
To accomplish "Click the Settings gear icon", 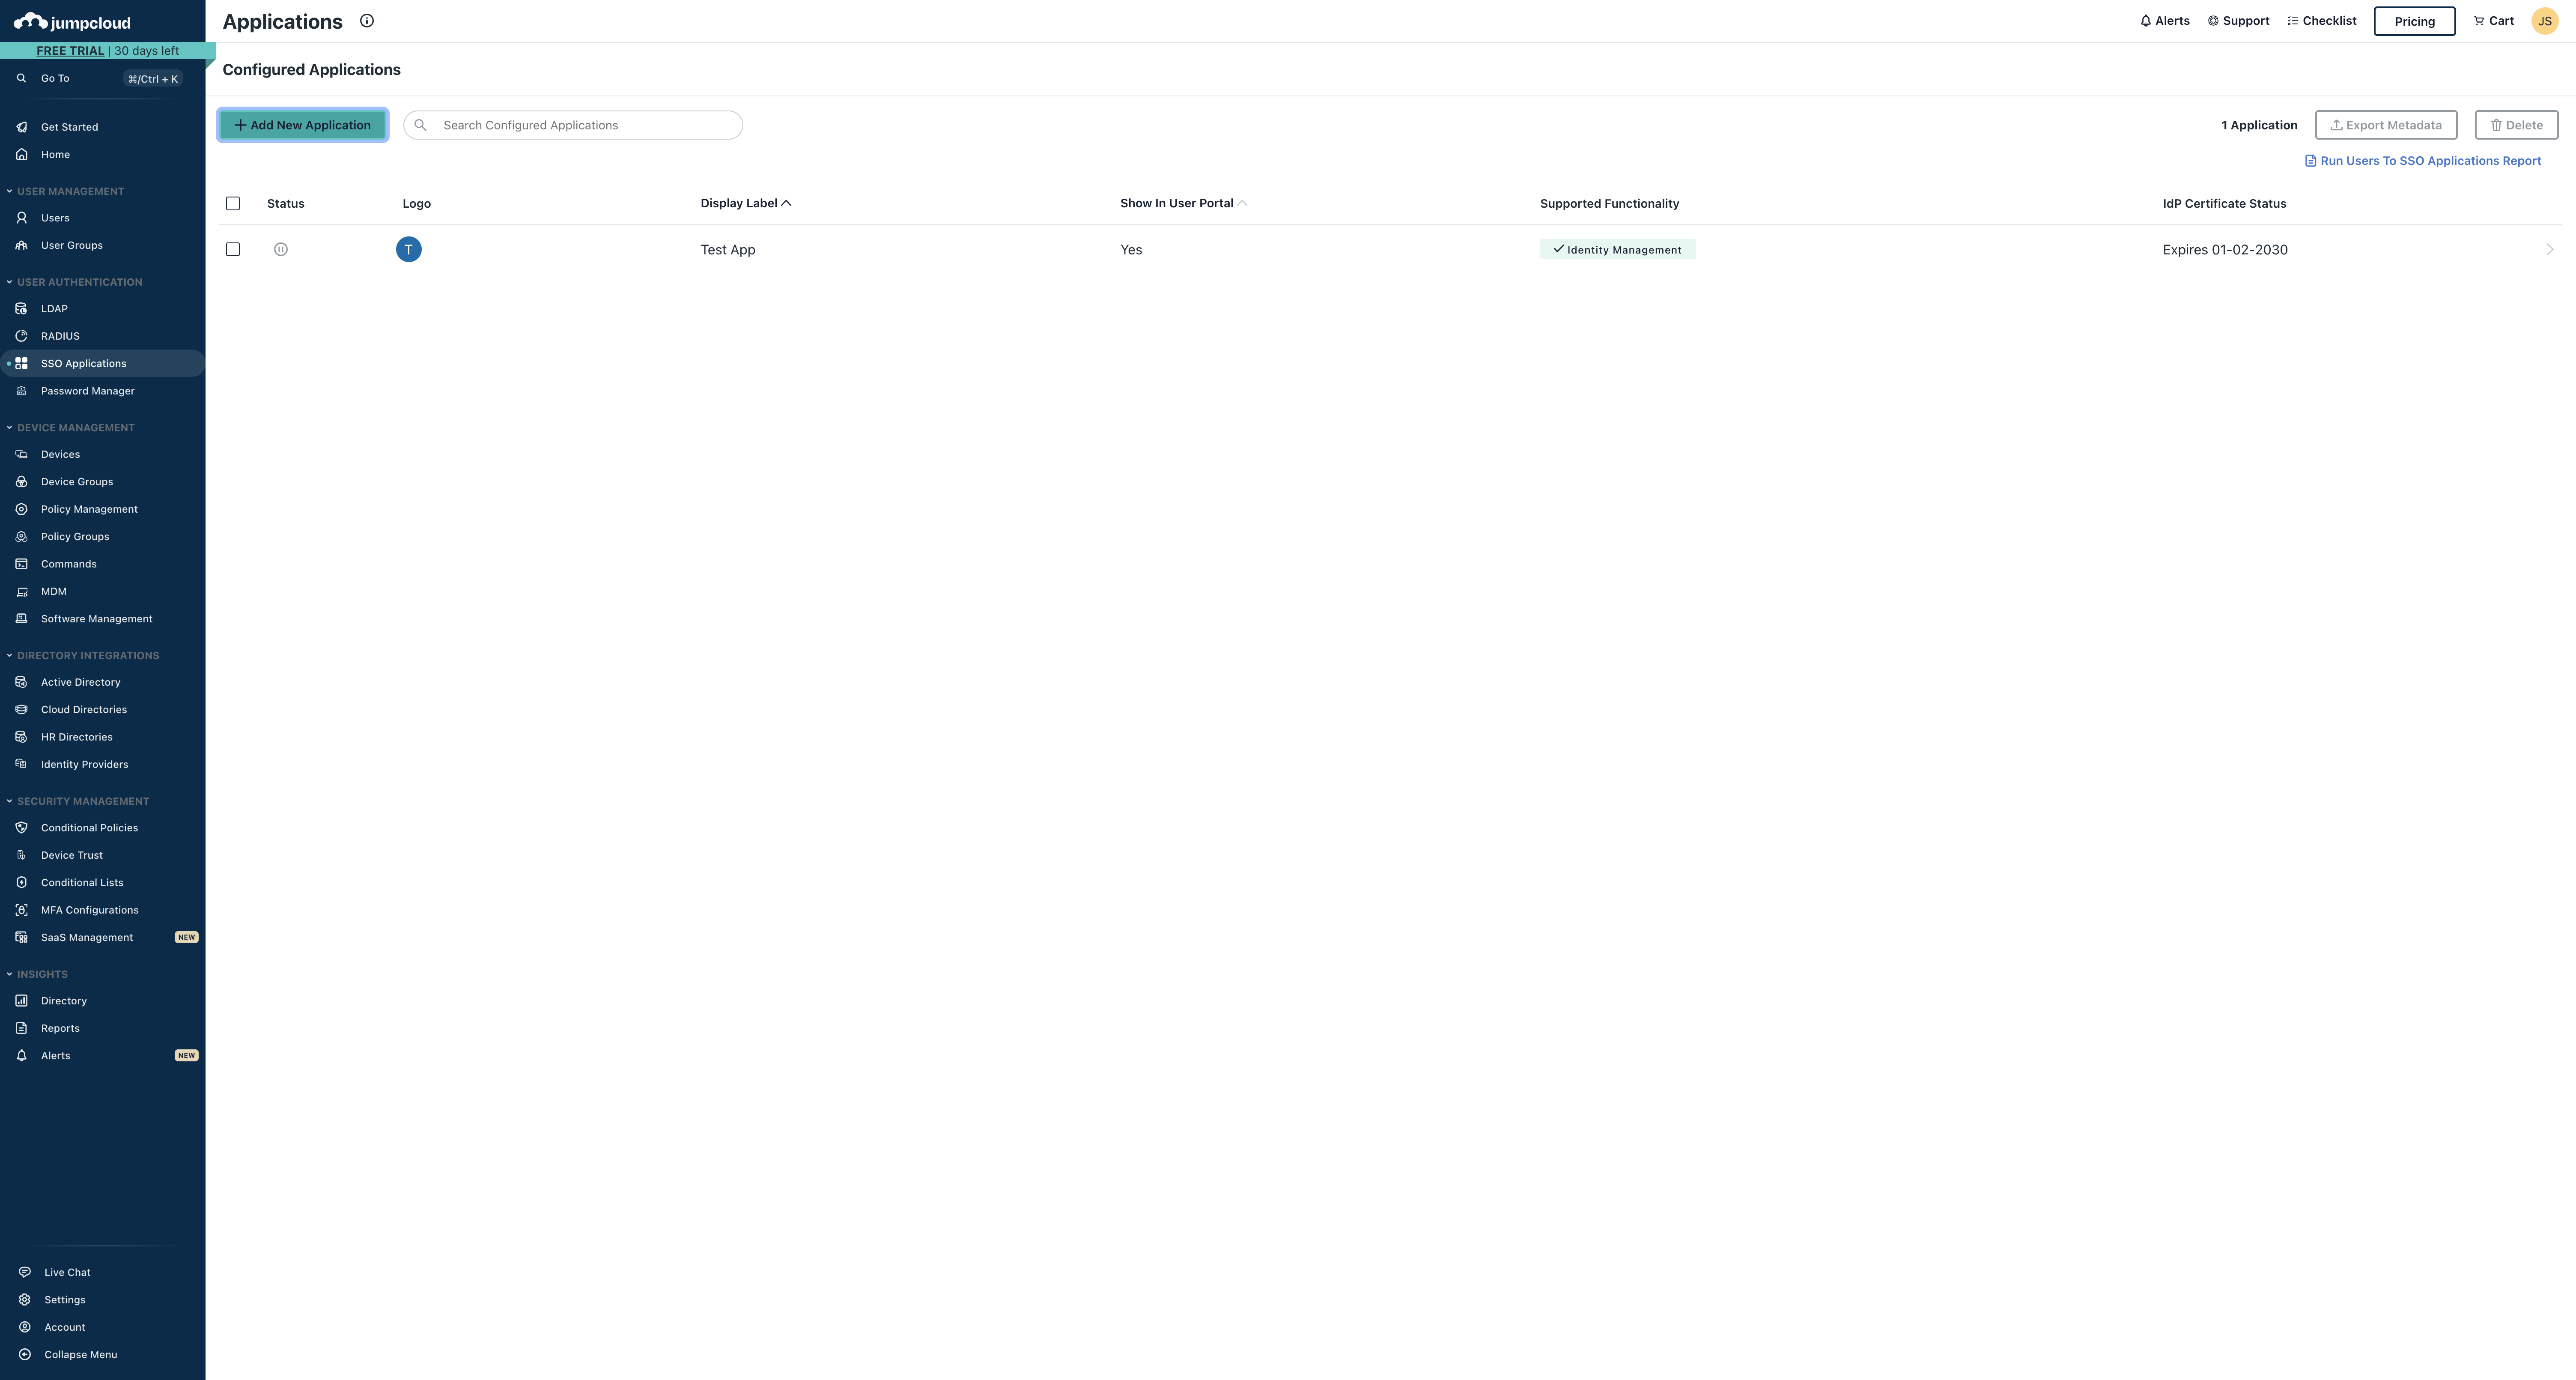I will tap(25, 1300).
